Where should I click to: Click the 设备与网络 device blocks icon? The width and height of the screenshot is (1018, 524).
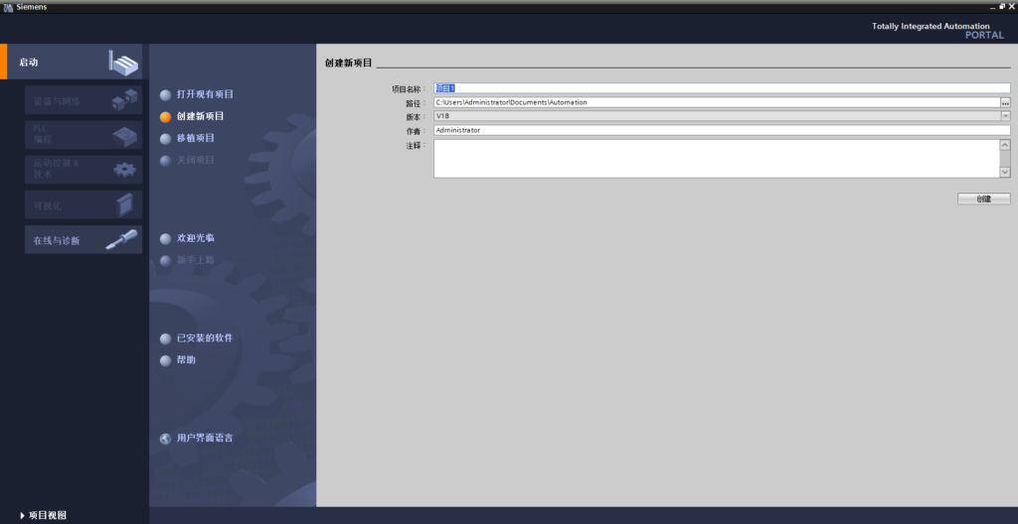124,100
